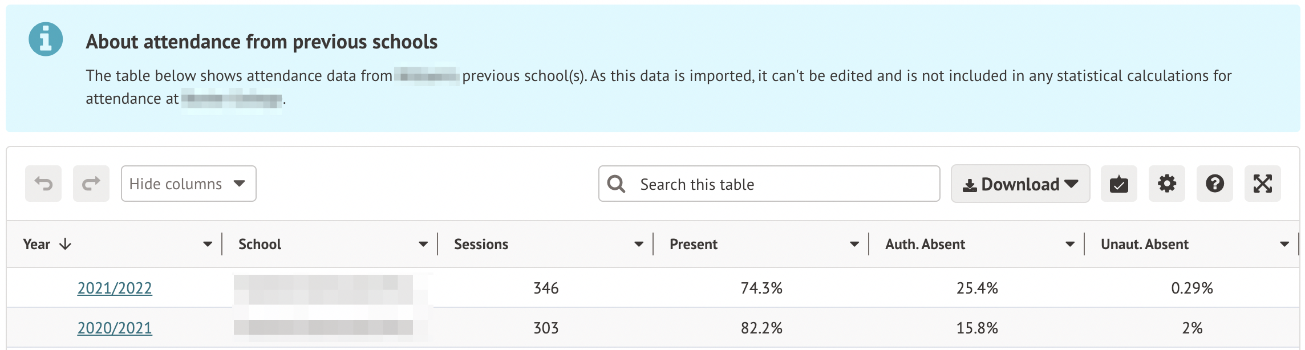The width and height of the screenshot is (1305, 350).
Task: Open table settings gear icon
Action: click(1166, 184)
